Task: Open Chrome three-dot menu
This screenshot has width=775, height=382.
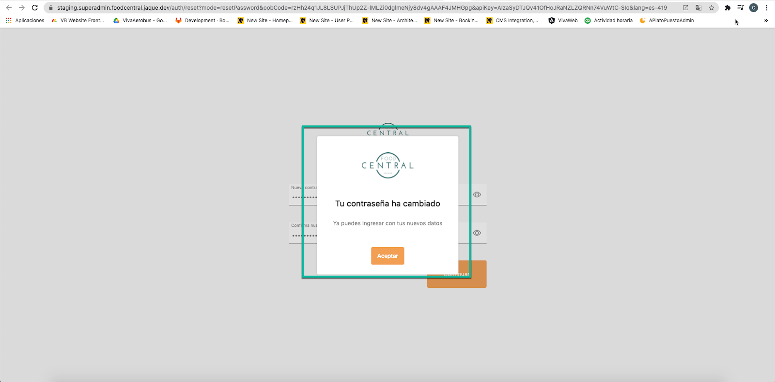Action: point(767,8)
